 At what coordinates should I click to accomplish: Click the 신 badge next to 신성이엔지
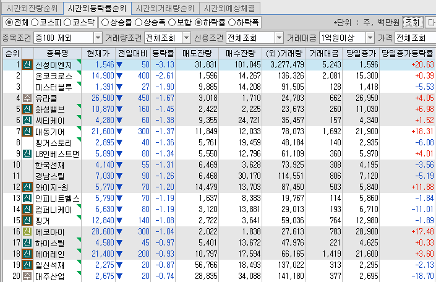(27, 64)
